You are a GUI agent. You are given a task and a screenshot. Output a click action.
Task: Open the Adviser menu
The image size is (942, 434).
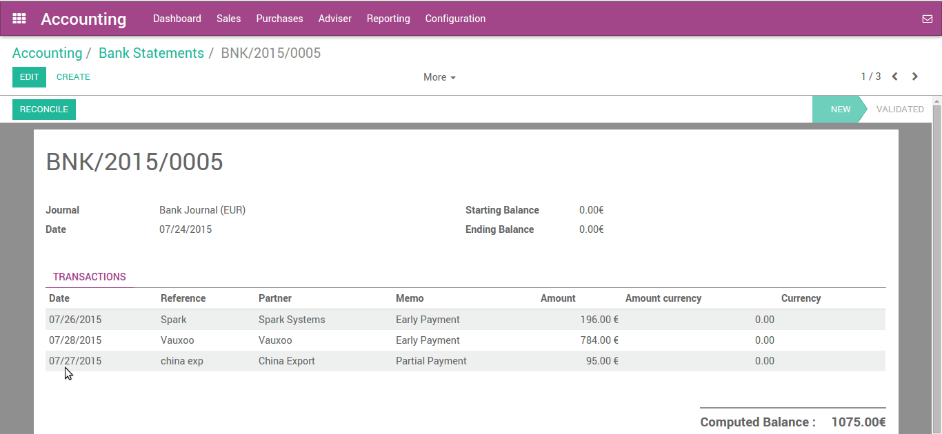pyautogui.click(x=334, y=19)
